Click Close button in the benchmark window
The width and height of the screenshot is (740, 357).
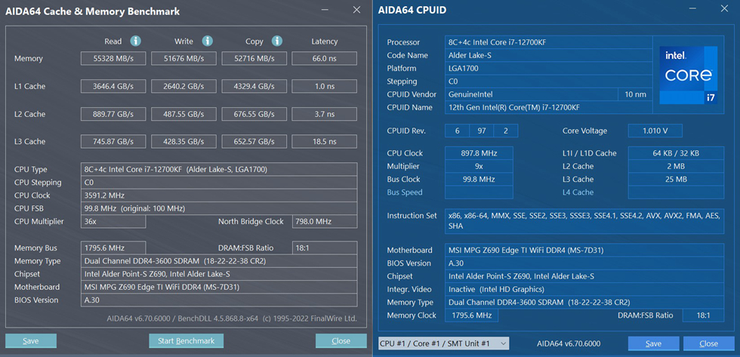(341, 341)
